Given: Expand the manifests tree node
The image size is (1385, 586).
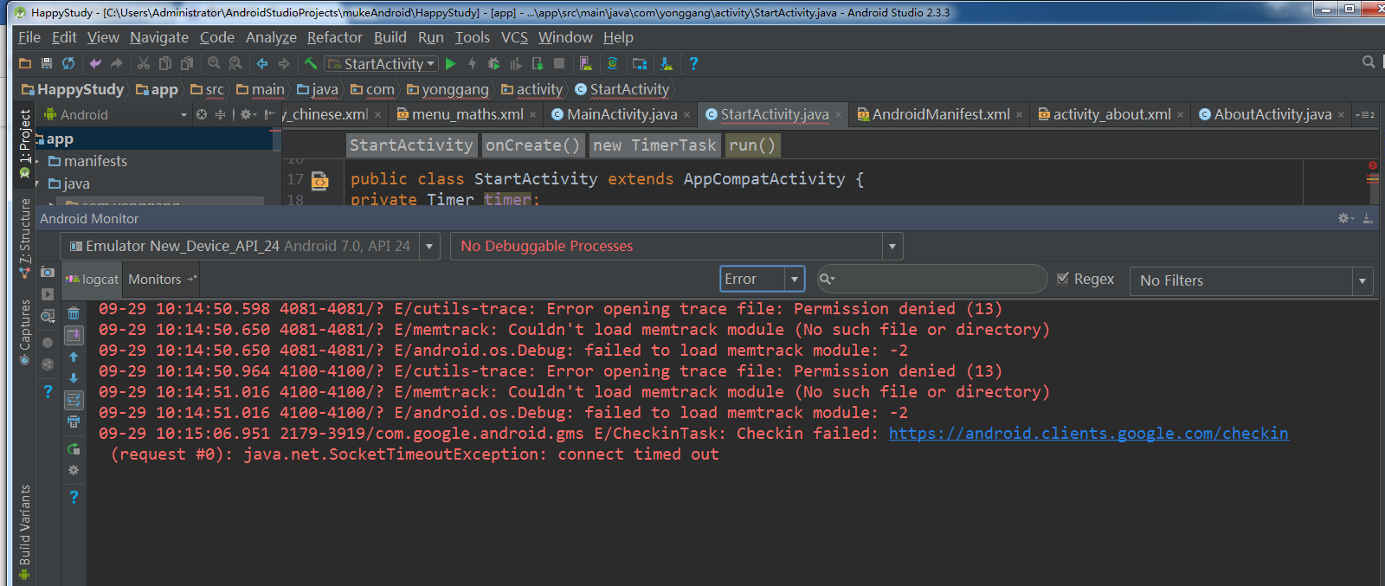Looking at the screenshot, I should click(x=36, y=161).
